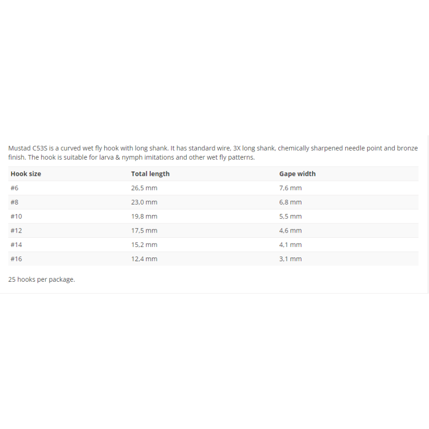Select the #14 hook size cell
Viewport: 429px width, 429px height.
pos(16,245)
